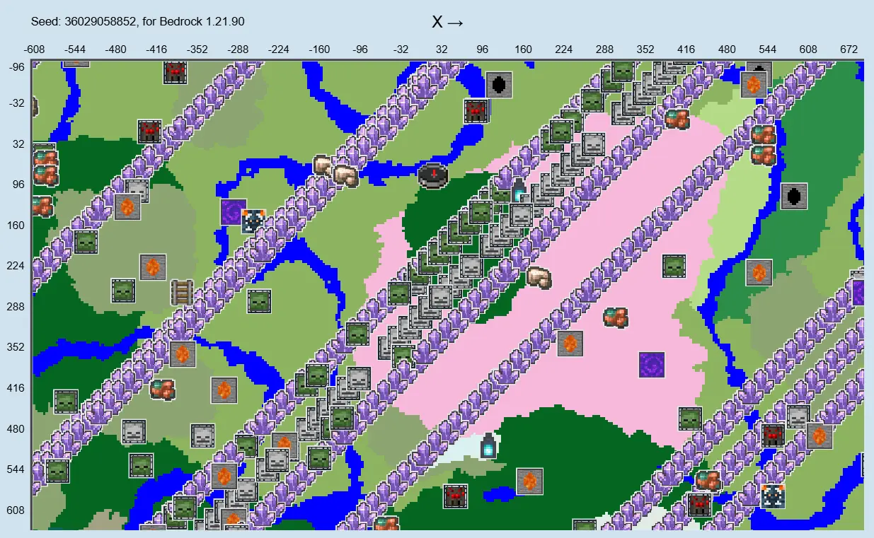This screenshot has height=538, width=874.
Task: Click the 608 label on the left Z axis
Action: tap(16, 510)
